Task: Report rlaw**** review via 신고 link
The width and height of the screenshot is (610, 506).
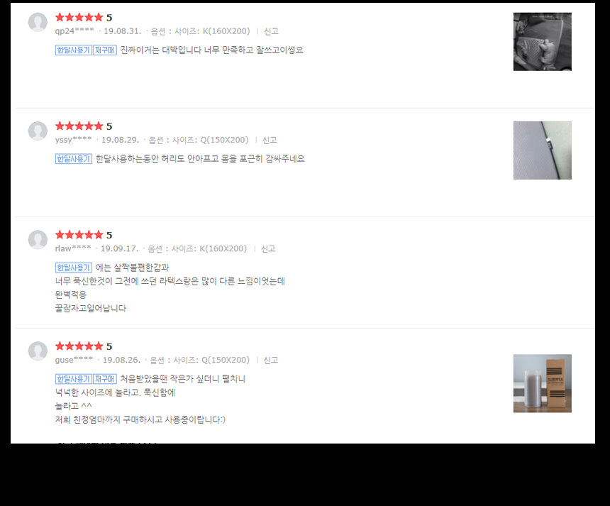Action: click(x=268, y=248)
